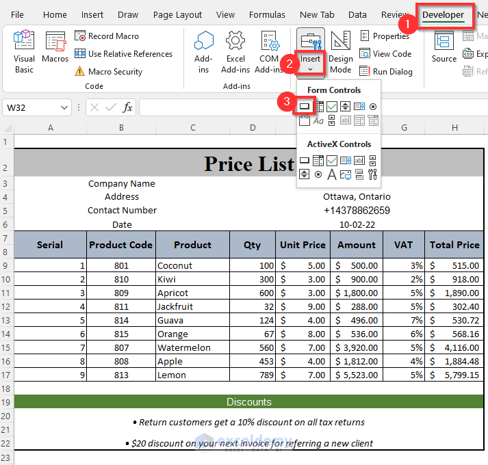
Task: Toggle Use Relative References
Action: pyautogui.click(x=123, y=54)
